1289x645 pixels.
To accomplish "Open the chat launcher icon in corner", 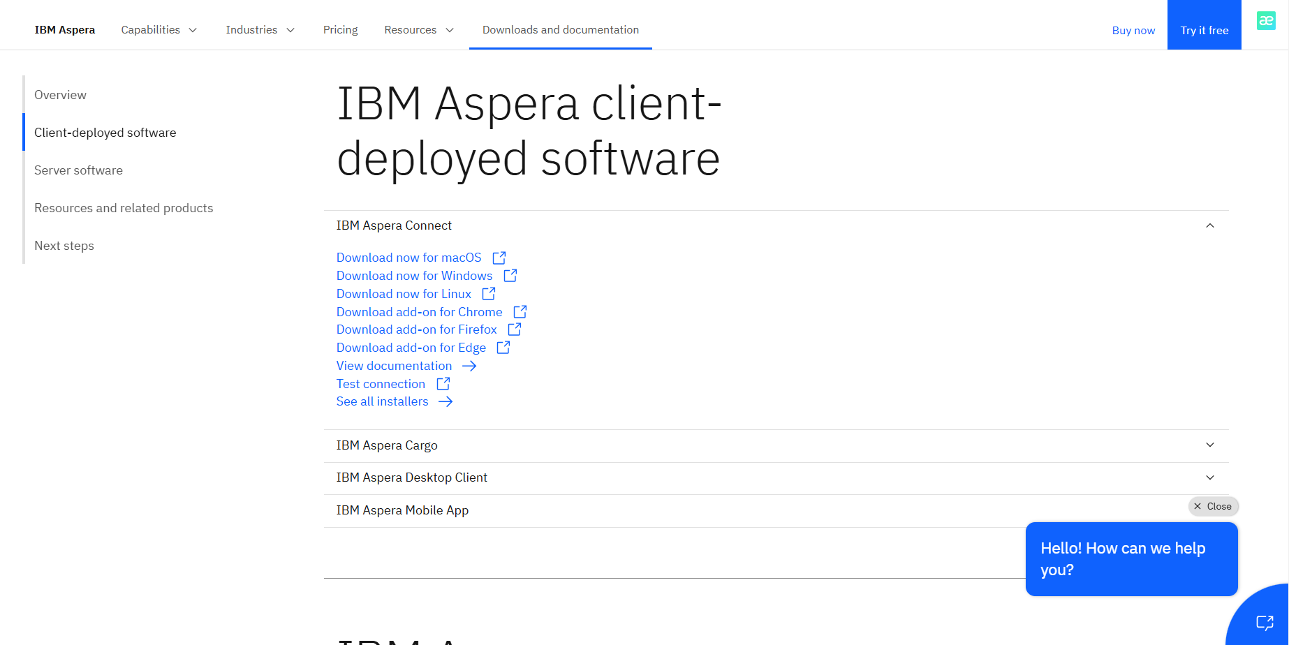I will [1265, 622].
